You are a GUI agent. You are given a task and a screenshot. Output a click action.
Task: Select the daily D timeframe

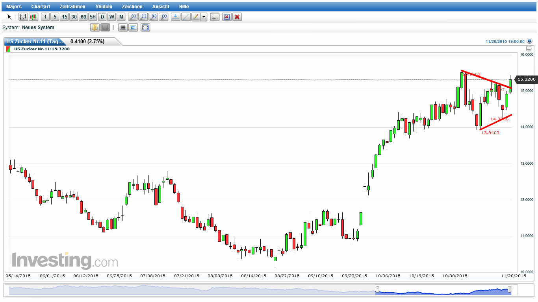[102, 17]
